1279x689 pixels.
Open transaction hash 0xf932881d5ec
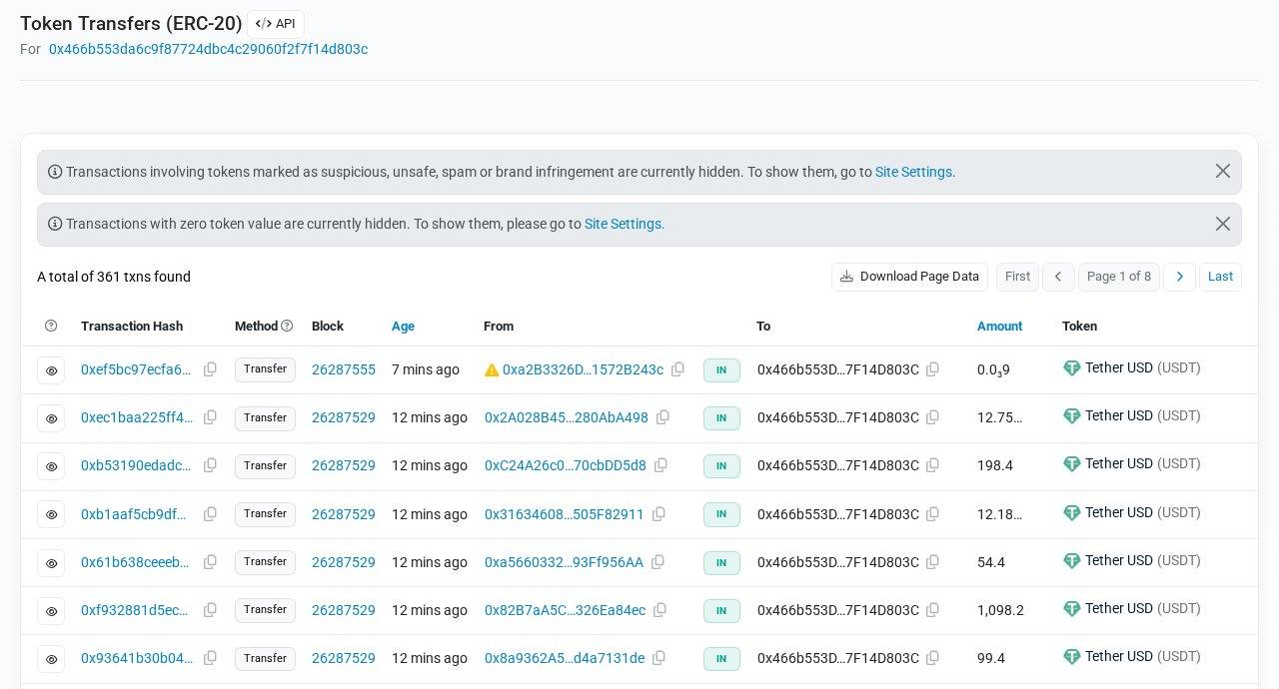(x=136, y=610)
